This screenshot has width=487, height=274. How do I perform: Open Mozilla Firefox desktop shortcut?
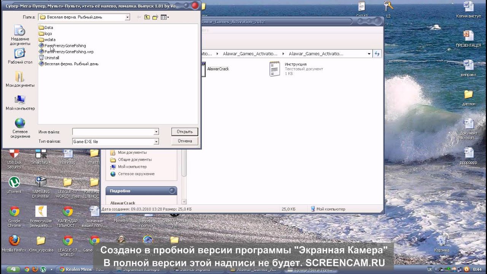point(14,244)
